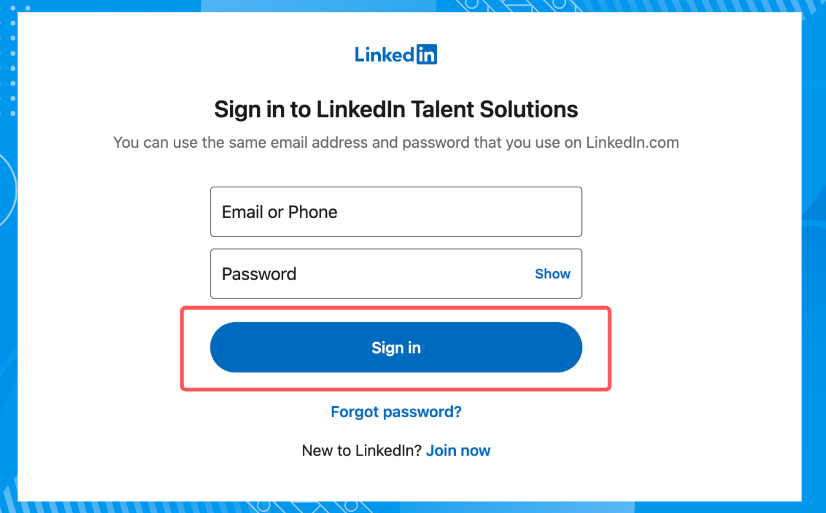The image size is (826, 513).
Task: Focus the Password input field
Action: tap(396, 274)
